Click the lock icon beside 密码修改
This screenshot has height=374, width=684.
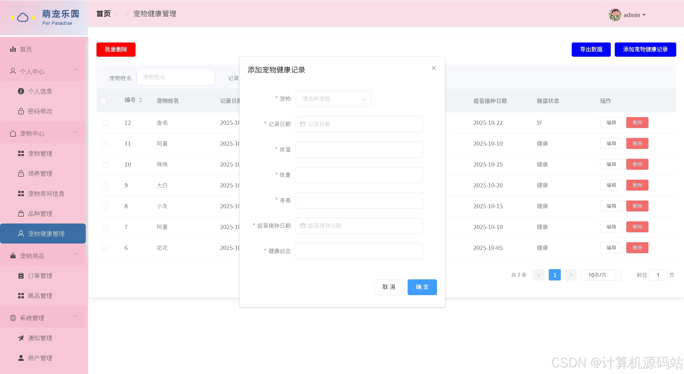coord(21,111)
